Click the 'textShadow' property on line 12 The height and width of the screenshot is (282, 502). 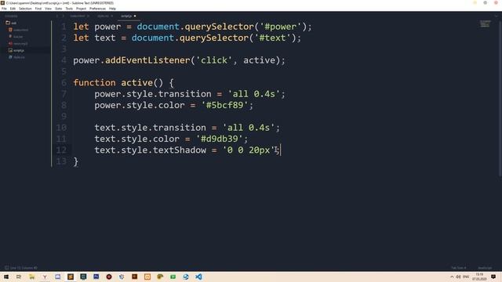180,150
